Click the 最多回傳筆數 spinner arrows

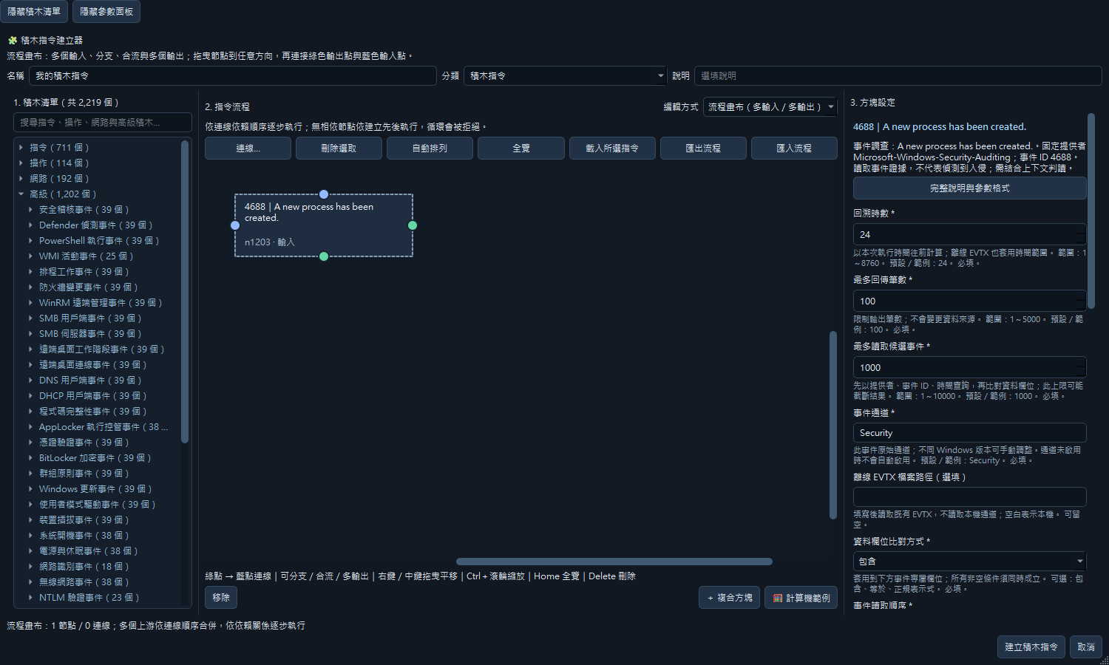coord(1082,301)
